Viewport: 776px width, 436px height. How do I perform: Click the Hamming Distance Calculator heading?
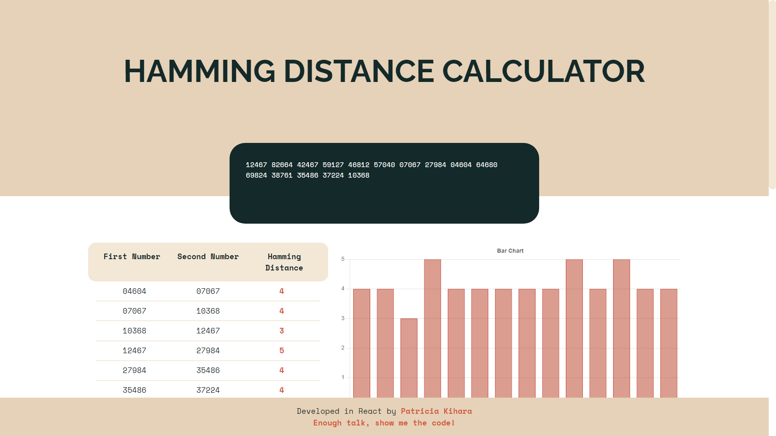[384, 71]
